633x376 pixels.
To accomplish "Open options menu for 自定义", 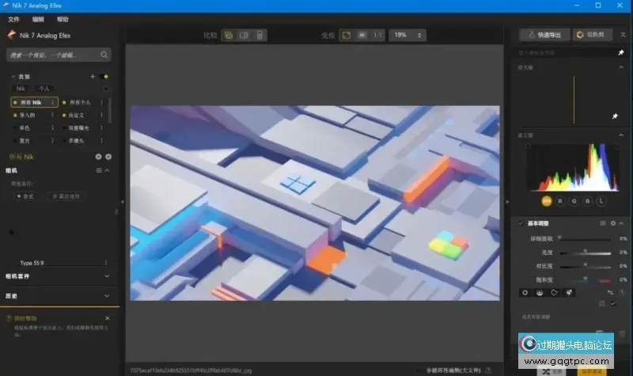I will coord(102,115).
